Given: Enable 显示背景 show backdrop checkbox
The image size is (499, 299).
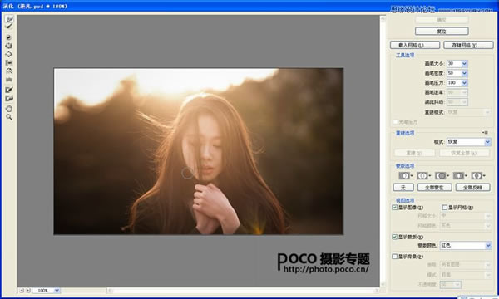Looking at the screenshot, I should tap(394, 256).
